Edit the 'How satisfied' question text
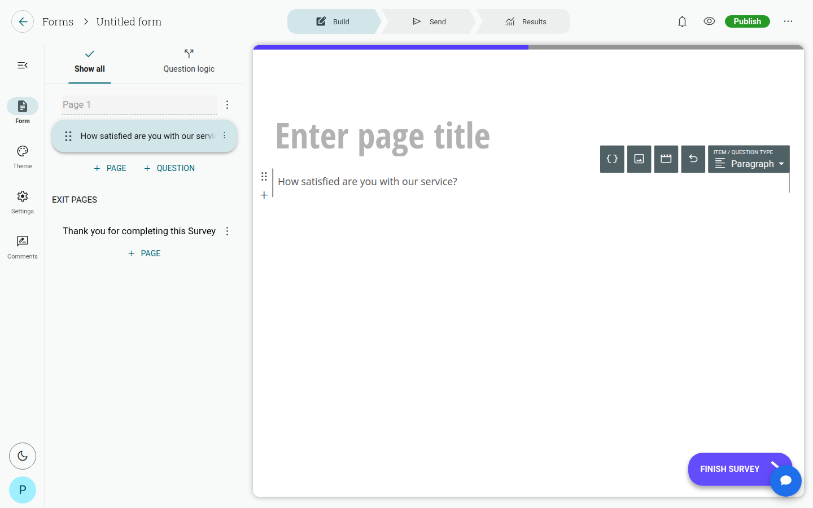This screenshot has width=813, height=508. (368, 182)
